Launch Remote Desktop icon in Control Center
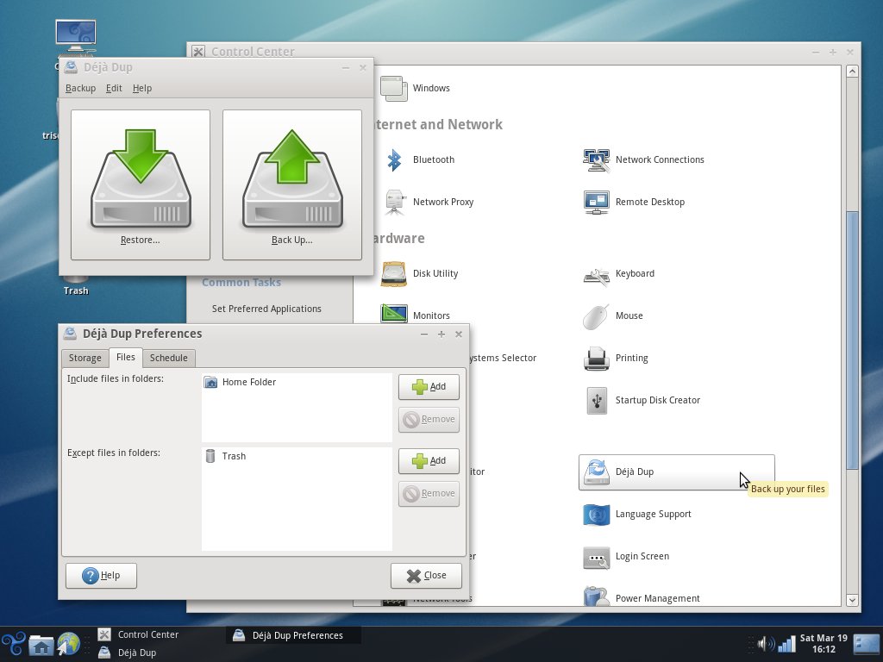Image resolution: width=883 pixels, height=662 pixels. pyautogui.click(x=596, y=202)
